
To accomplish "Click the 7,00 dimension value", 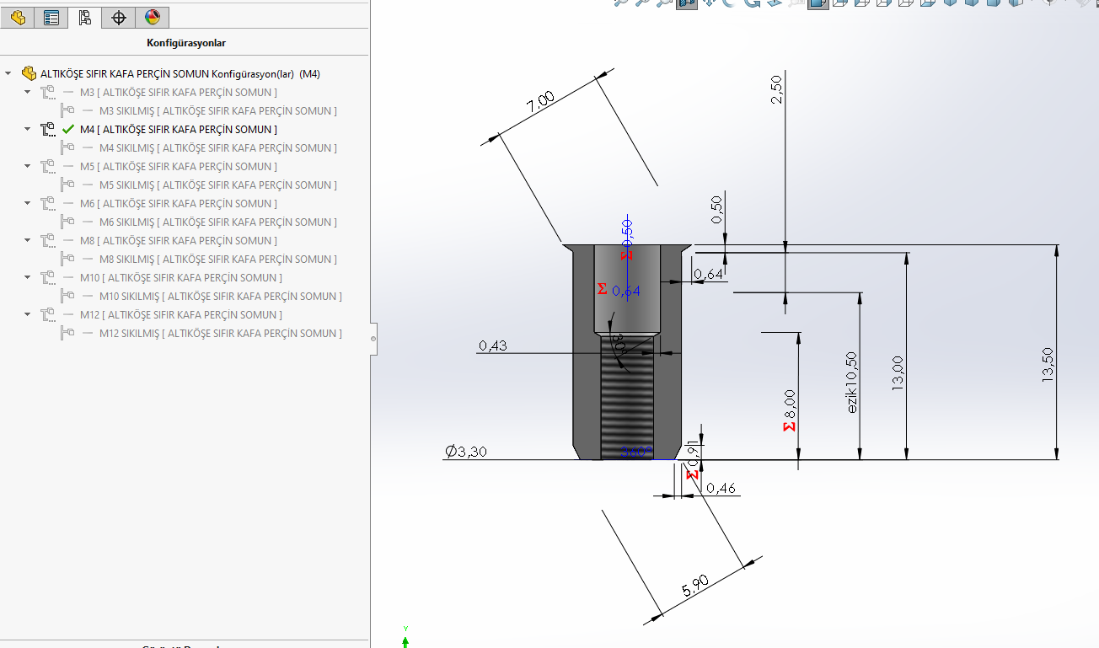I will pos(540,102).
